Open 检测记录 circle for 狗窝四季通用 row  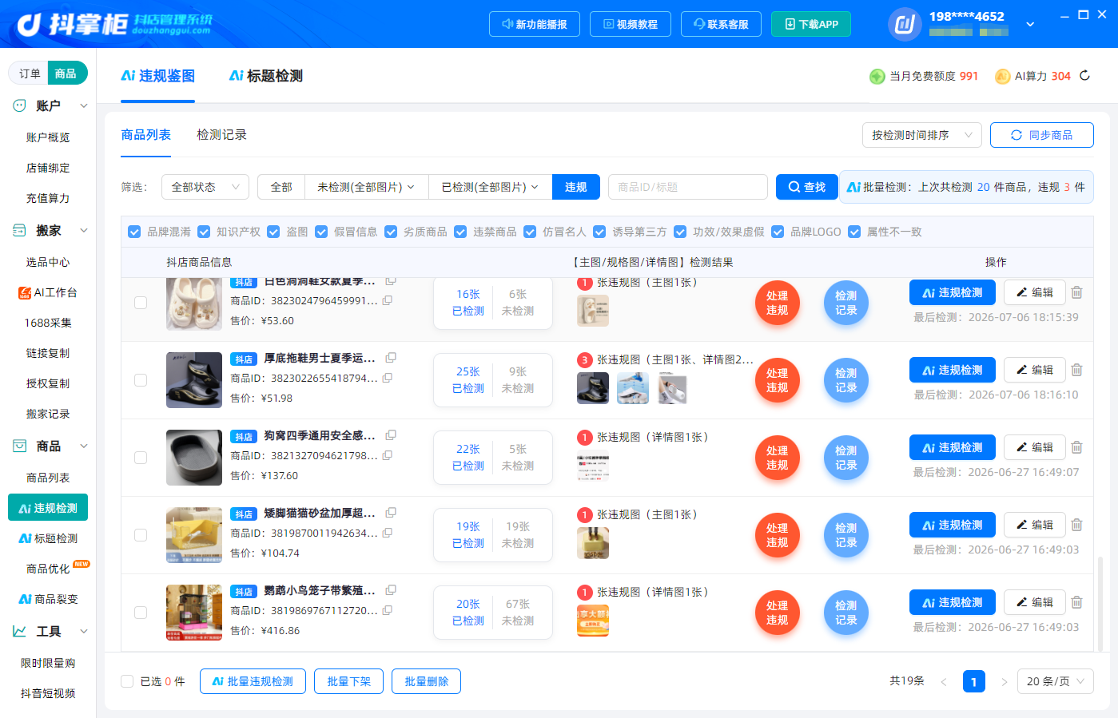(846, 458)
